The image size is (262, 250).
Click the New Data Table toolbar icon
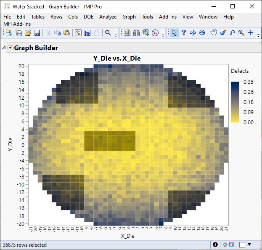[x=9, y=32]
